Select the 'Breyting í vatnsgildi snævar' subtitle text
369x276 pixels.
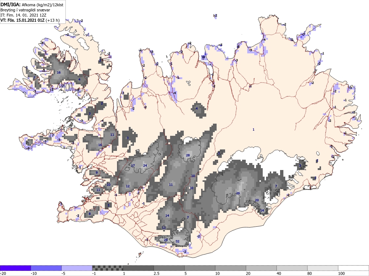[x=25, y=10]
